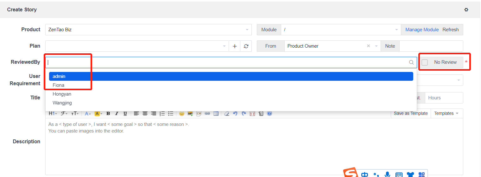Expand the H1 heading style dropdown
The width and height of the screenshot is (481, 177).
pos(53,114)
